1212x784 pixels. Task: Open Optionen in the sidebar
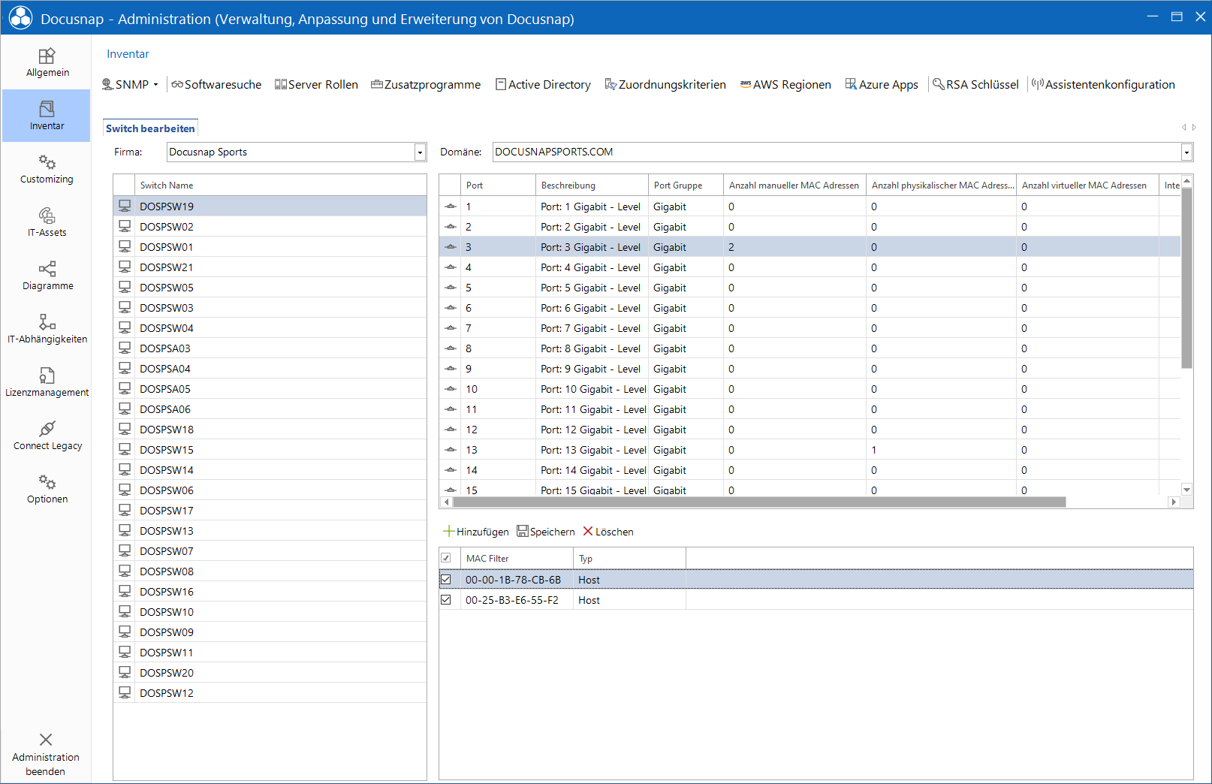click(47, 489)
